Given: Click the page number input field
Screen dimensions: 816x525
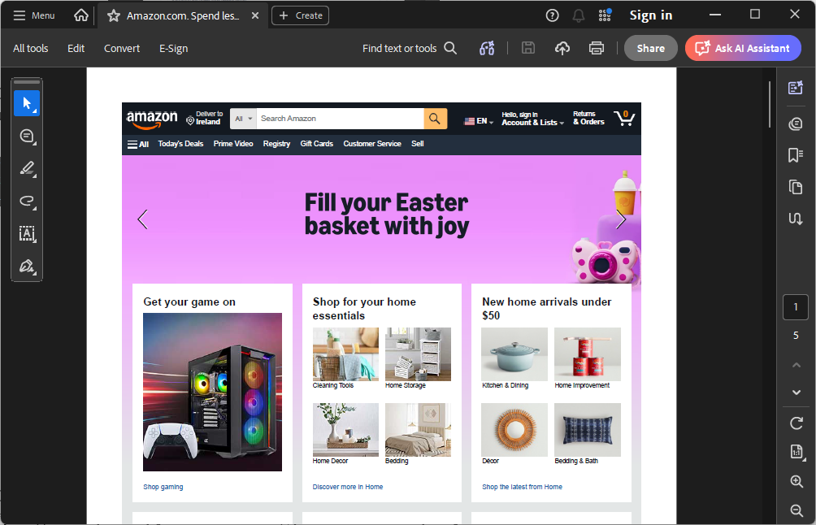Looking at the screenshot, I should tap(795, 307).
